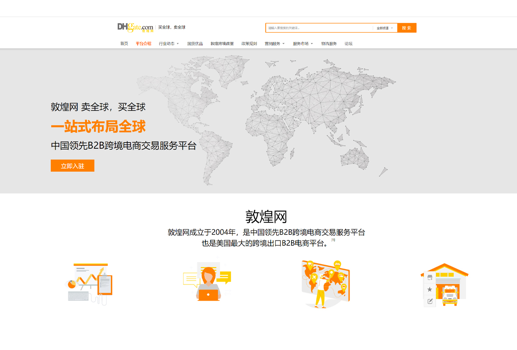Viewport: 517px width, 350px height.
Task: Click the floating store icon in side widget
Action: click(430, 278)
